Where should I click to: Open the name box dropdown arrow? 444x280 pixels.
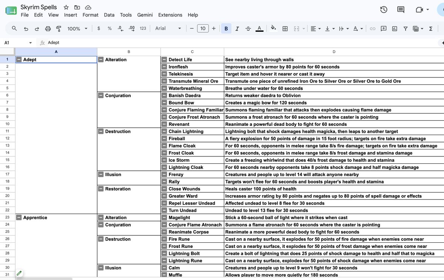[x=30, y=43]
